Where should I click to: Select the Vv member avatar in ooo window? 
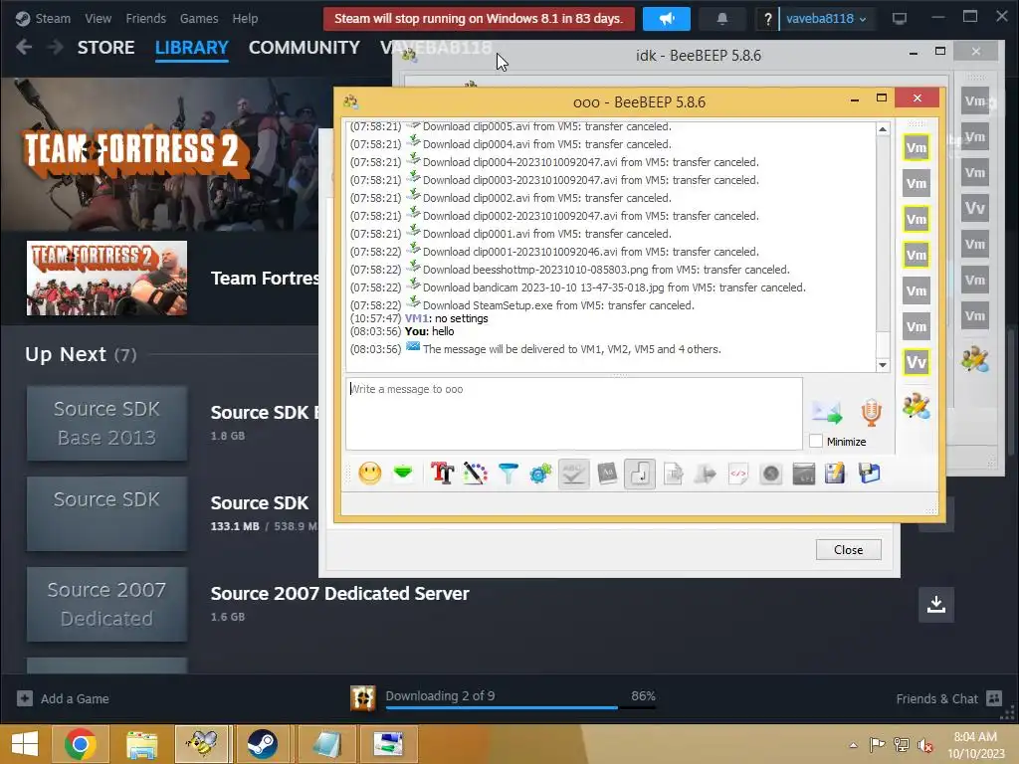pyautogui.click(x=917, y=362)
